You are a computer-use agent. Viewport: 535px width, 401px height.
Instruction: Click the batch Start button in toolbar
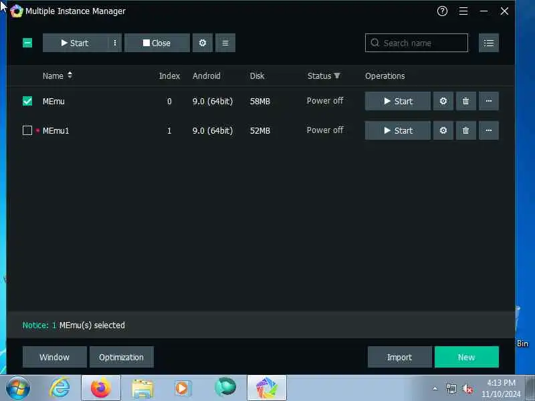76,43
